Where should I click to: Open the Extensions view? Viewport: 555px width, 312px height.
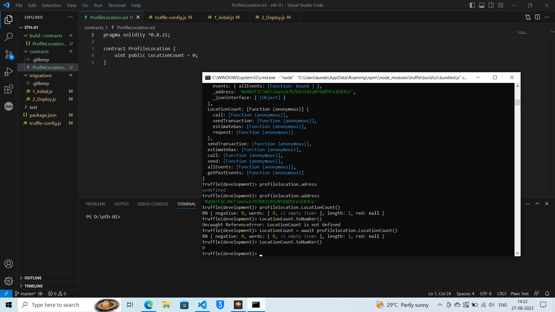(x=9, y=89)
